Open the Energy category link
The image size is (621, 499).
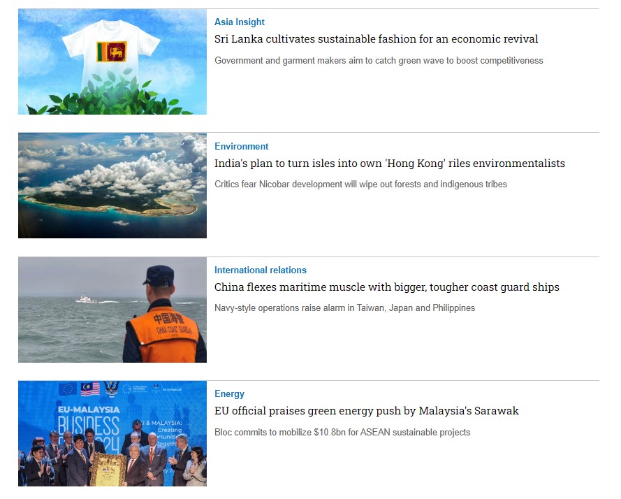[229, 394]
